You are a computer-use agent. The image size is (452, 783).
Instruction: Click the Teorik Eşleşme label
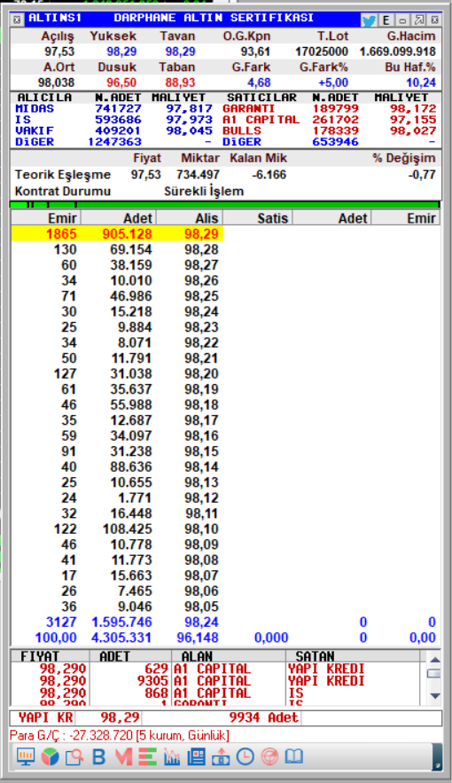point(63,175)
